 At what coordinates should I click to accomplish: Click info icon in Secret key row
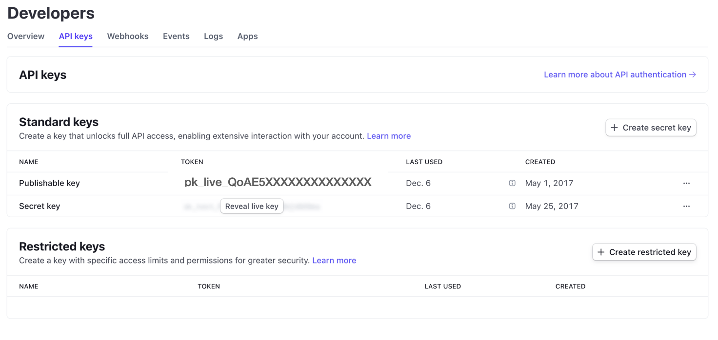[512, 206]
